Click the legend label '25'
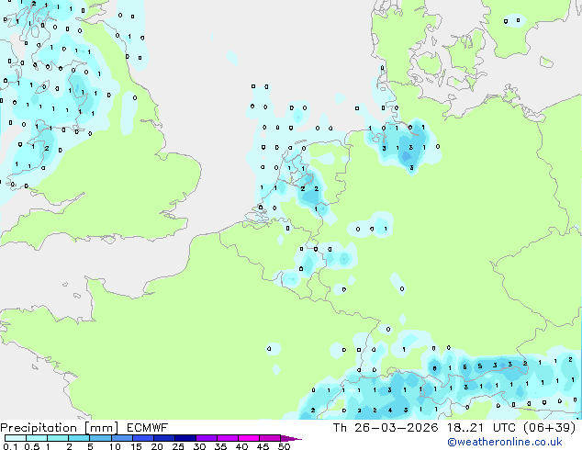The height and width of the screenshot is (450, 582). pos(178,446)
